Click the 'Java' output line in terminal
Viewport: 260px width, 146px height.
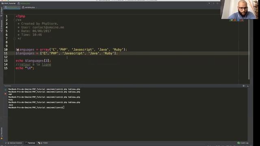click(11, 105)
